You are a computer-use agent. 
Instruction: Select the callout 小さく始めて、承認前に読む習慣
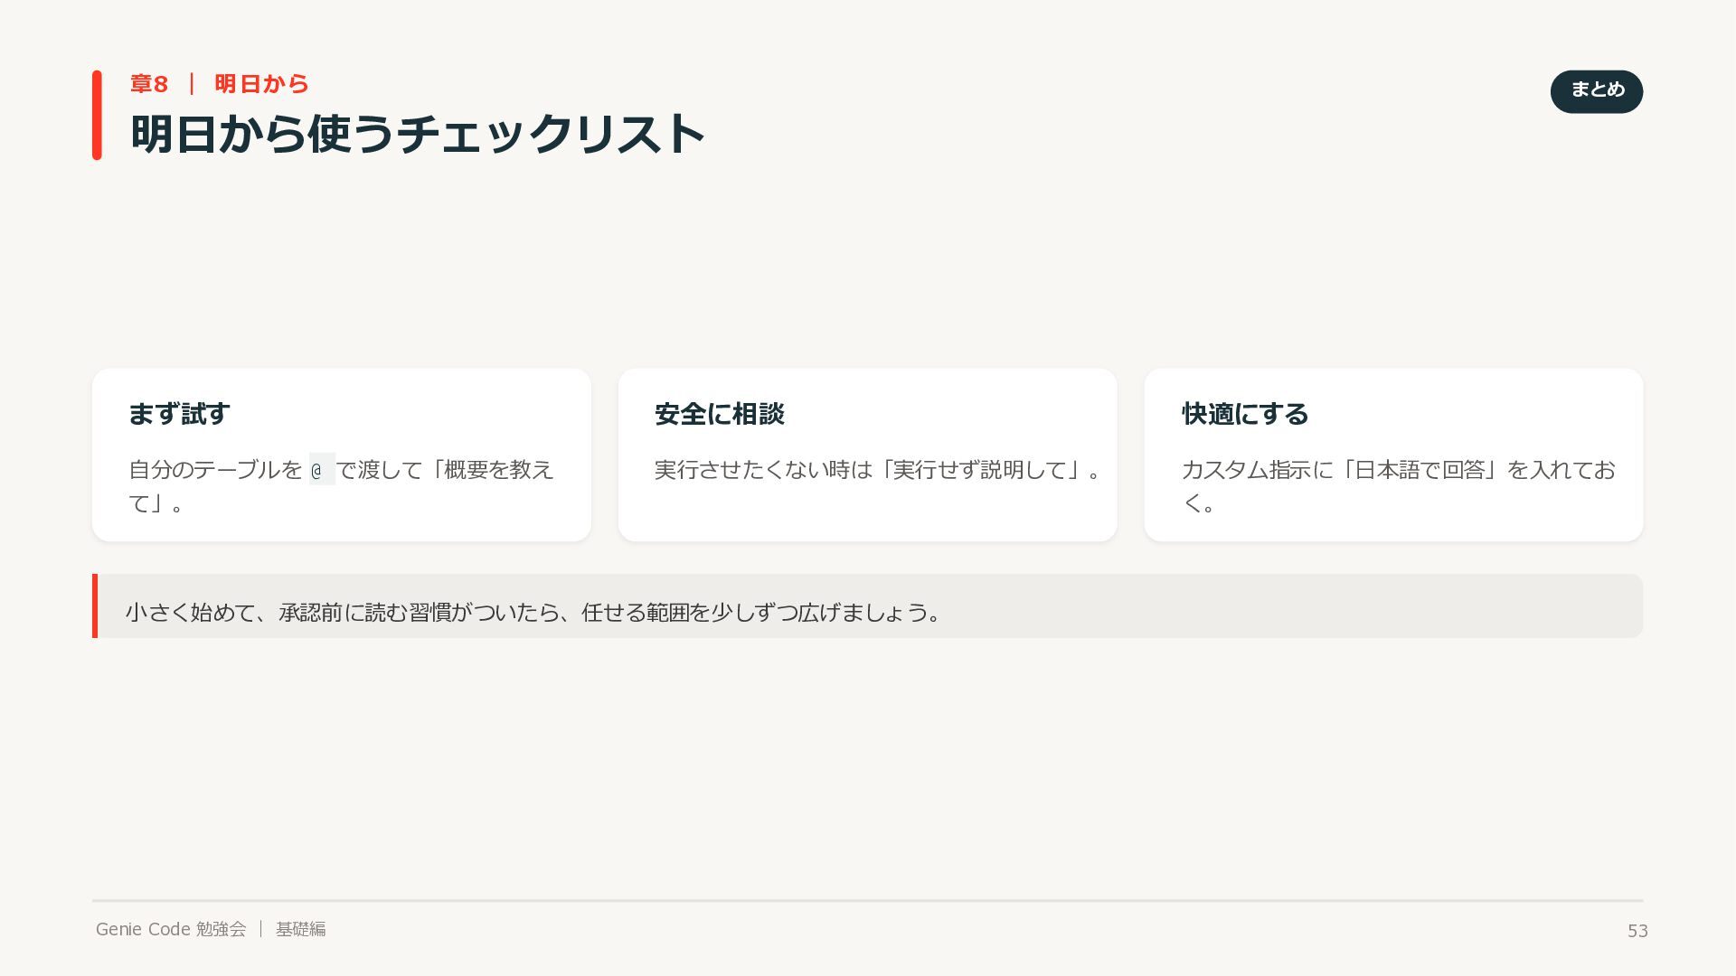point(533,613)
